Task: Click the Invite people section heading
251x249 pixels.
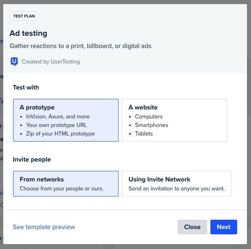Action: [32, 159]
